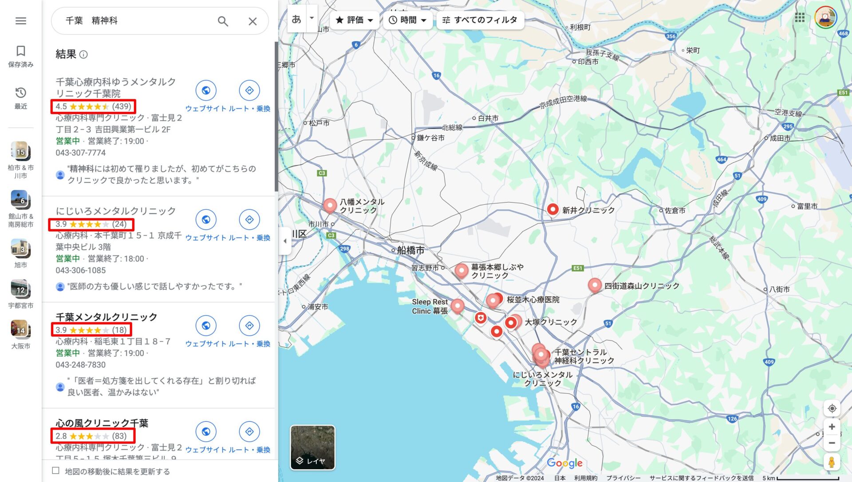Screen dimensions: 852x482
Task: Open recent search 柏市 & 市川市
Action: [x=21, y=160]
